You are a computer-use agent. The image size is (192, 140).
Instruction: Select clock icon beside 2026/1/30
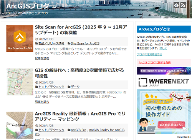tap(37, 39)
